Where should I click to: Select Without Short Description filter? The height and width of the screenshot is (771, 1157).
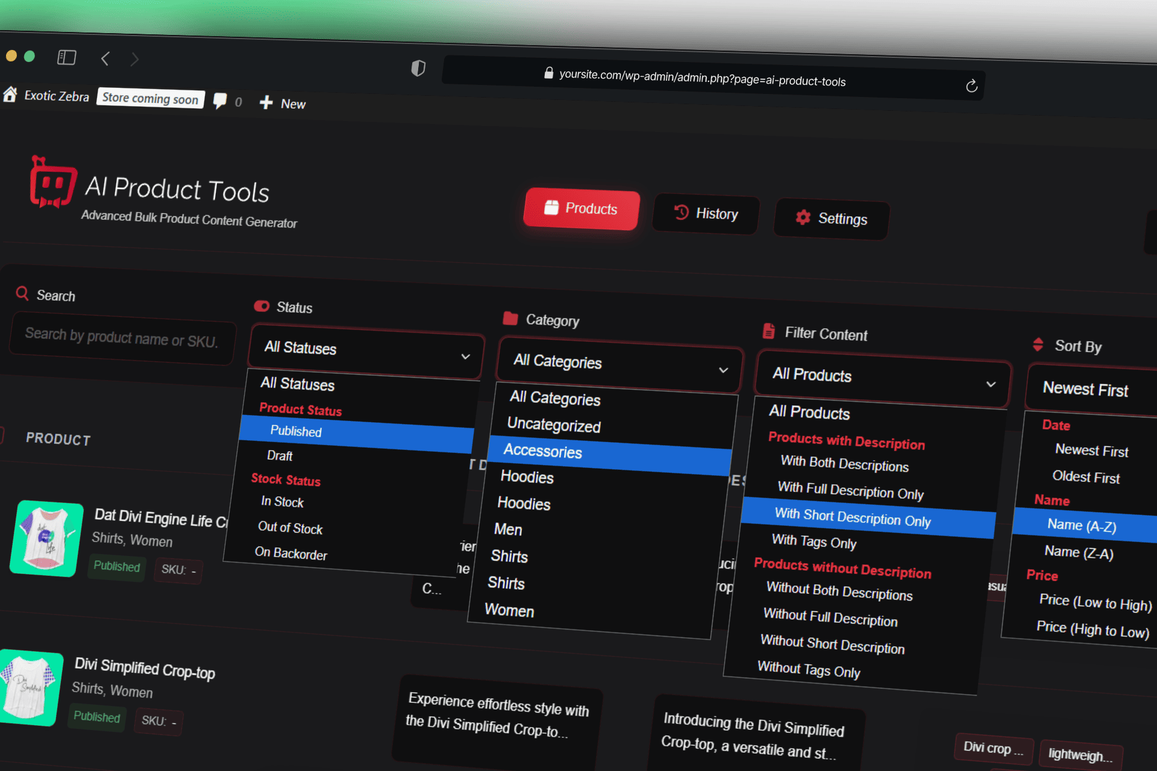(832, 644)
